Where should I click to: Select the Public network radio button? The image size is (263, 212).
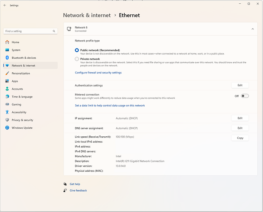[x=77, y=50]
